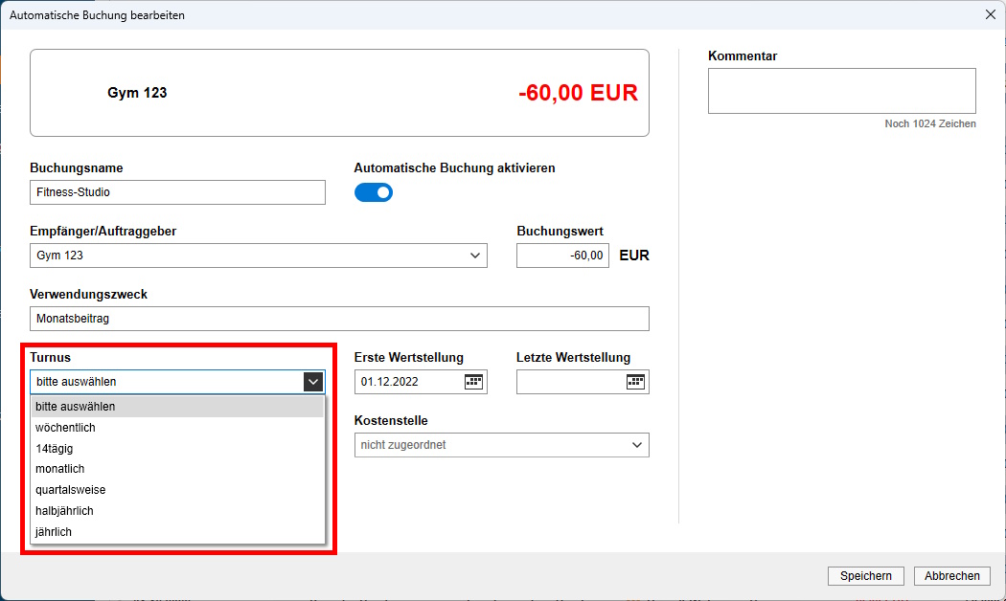Edit the Buchungsname field containing Fitness-Studio

[x=177, y=192]
